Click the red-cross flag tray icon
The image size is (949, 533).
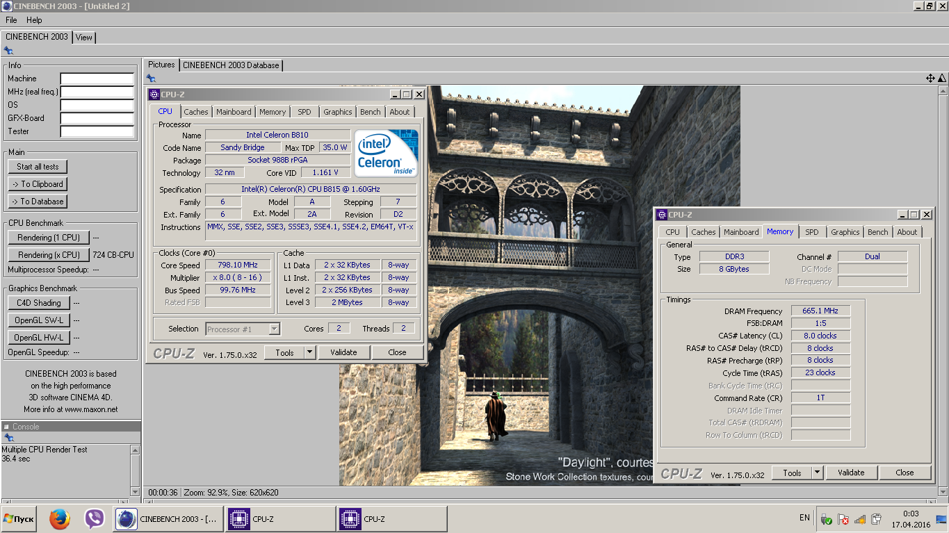(843, 518)
